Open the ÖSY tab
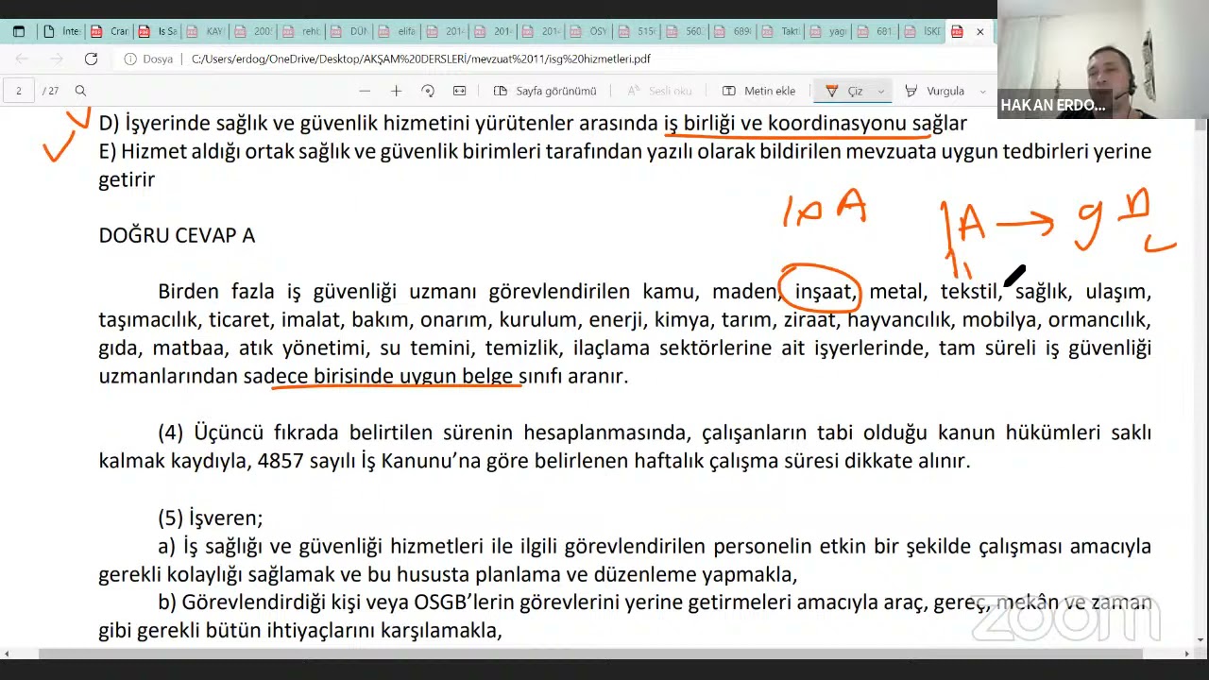The height and width of the screenshot is (680, 1209). pos(588,31)
